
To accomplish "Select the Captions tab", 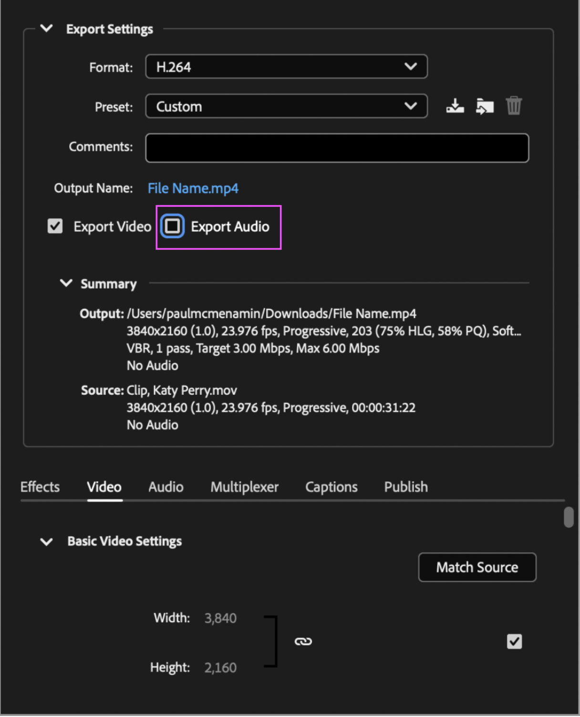I will click(331, 486).
